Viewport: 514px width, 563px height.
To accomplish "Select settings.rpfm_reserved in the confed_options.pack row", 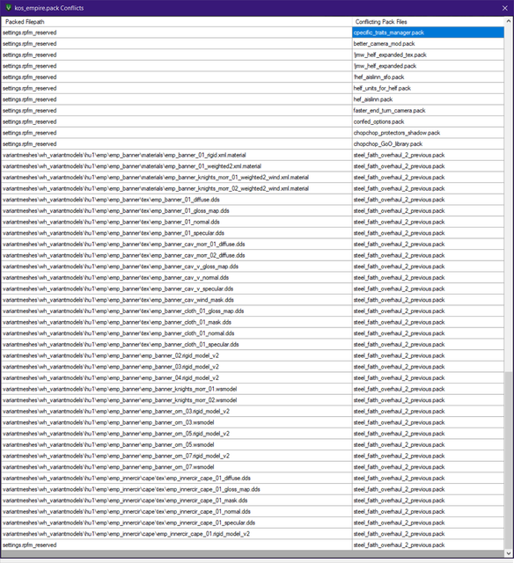I will click(176, 121).
